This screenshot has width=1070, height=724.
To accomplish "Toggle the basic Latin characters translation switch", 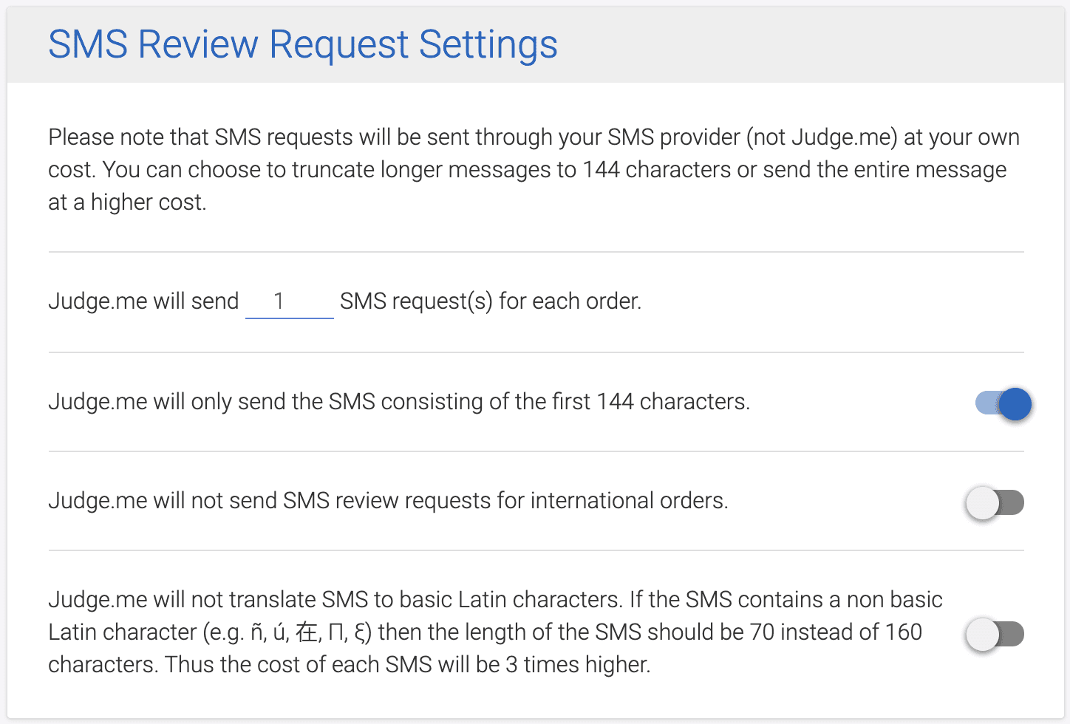I will click(x=995, y=635).
